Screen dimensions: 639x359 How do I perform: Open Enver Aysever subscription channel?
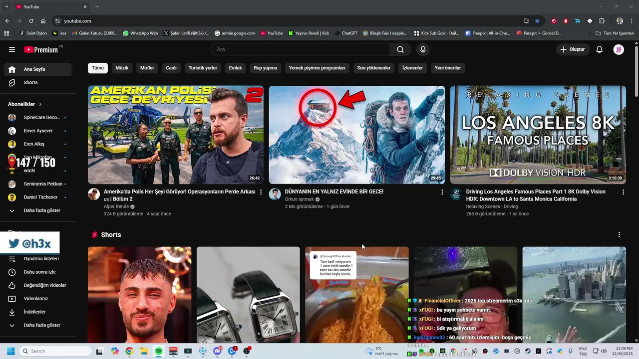[x=38, y=131]
